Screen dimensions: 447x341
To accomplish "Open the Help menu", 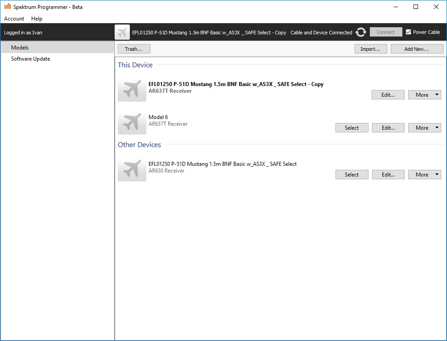I will click(37, 19).
